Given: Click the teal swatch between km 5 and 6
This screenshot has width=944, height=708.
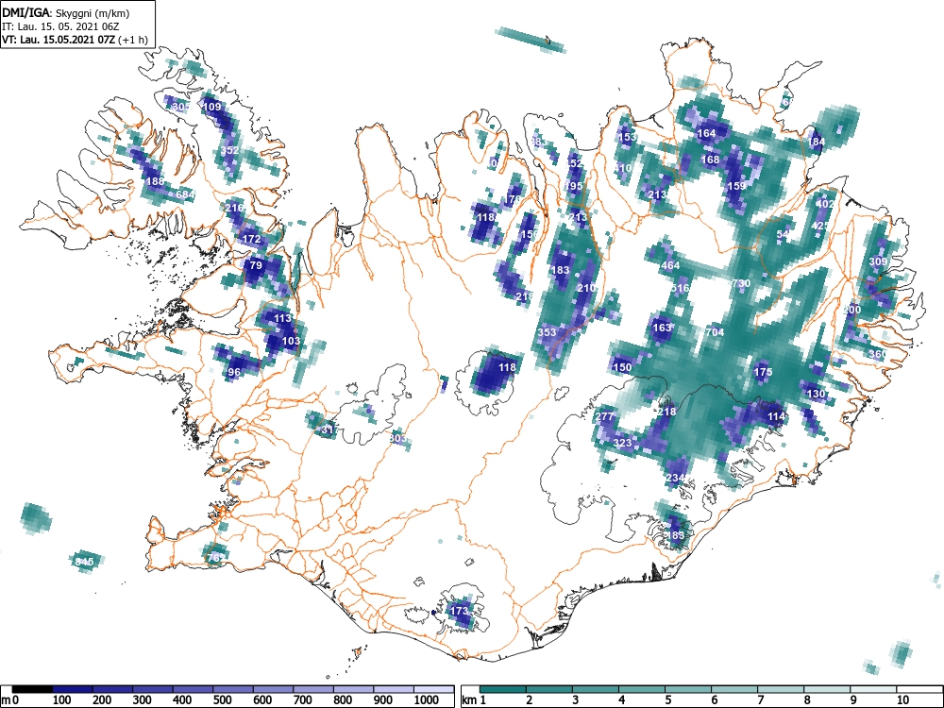Looking at the screenshot, I should point(688,689).
